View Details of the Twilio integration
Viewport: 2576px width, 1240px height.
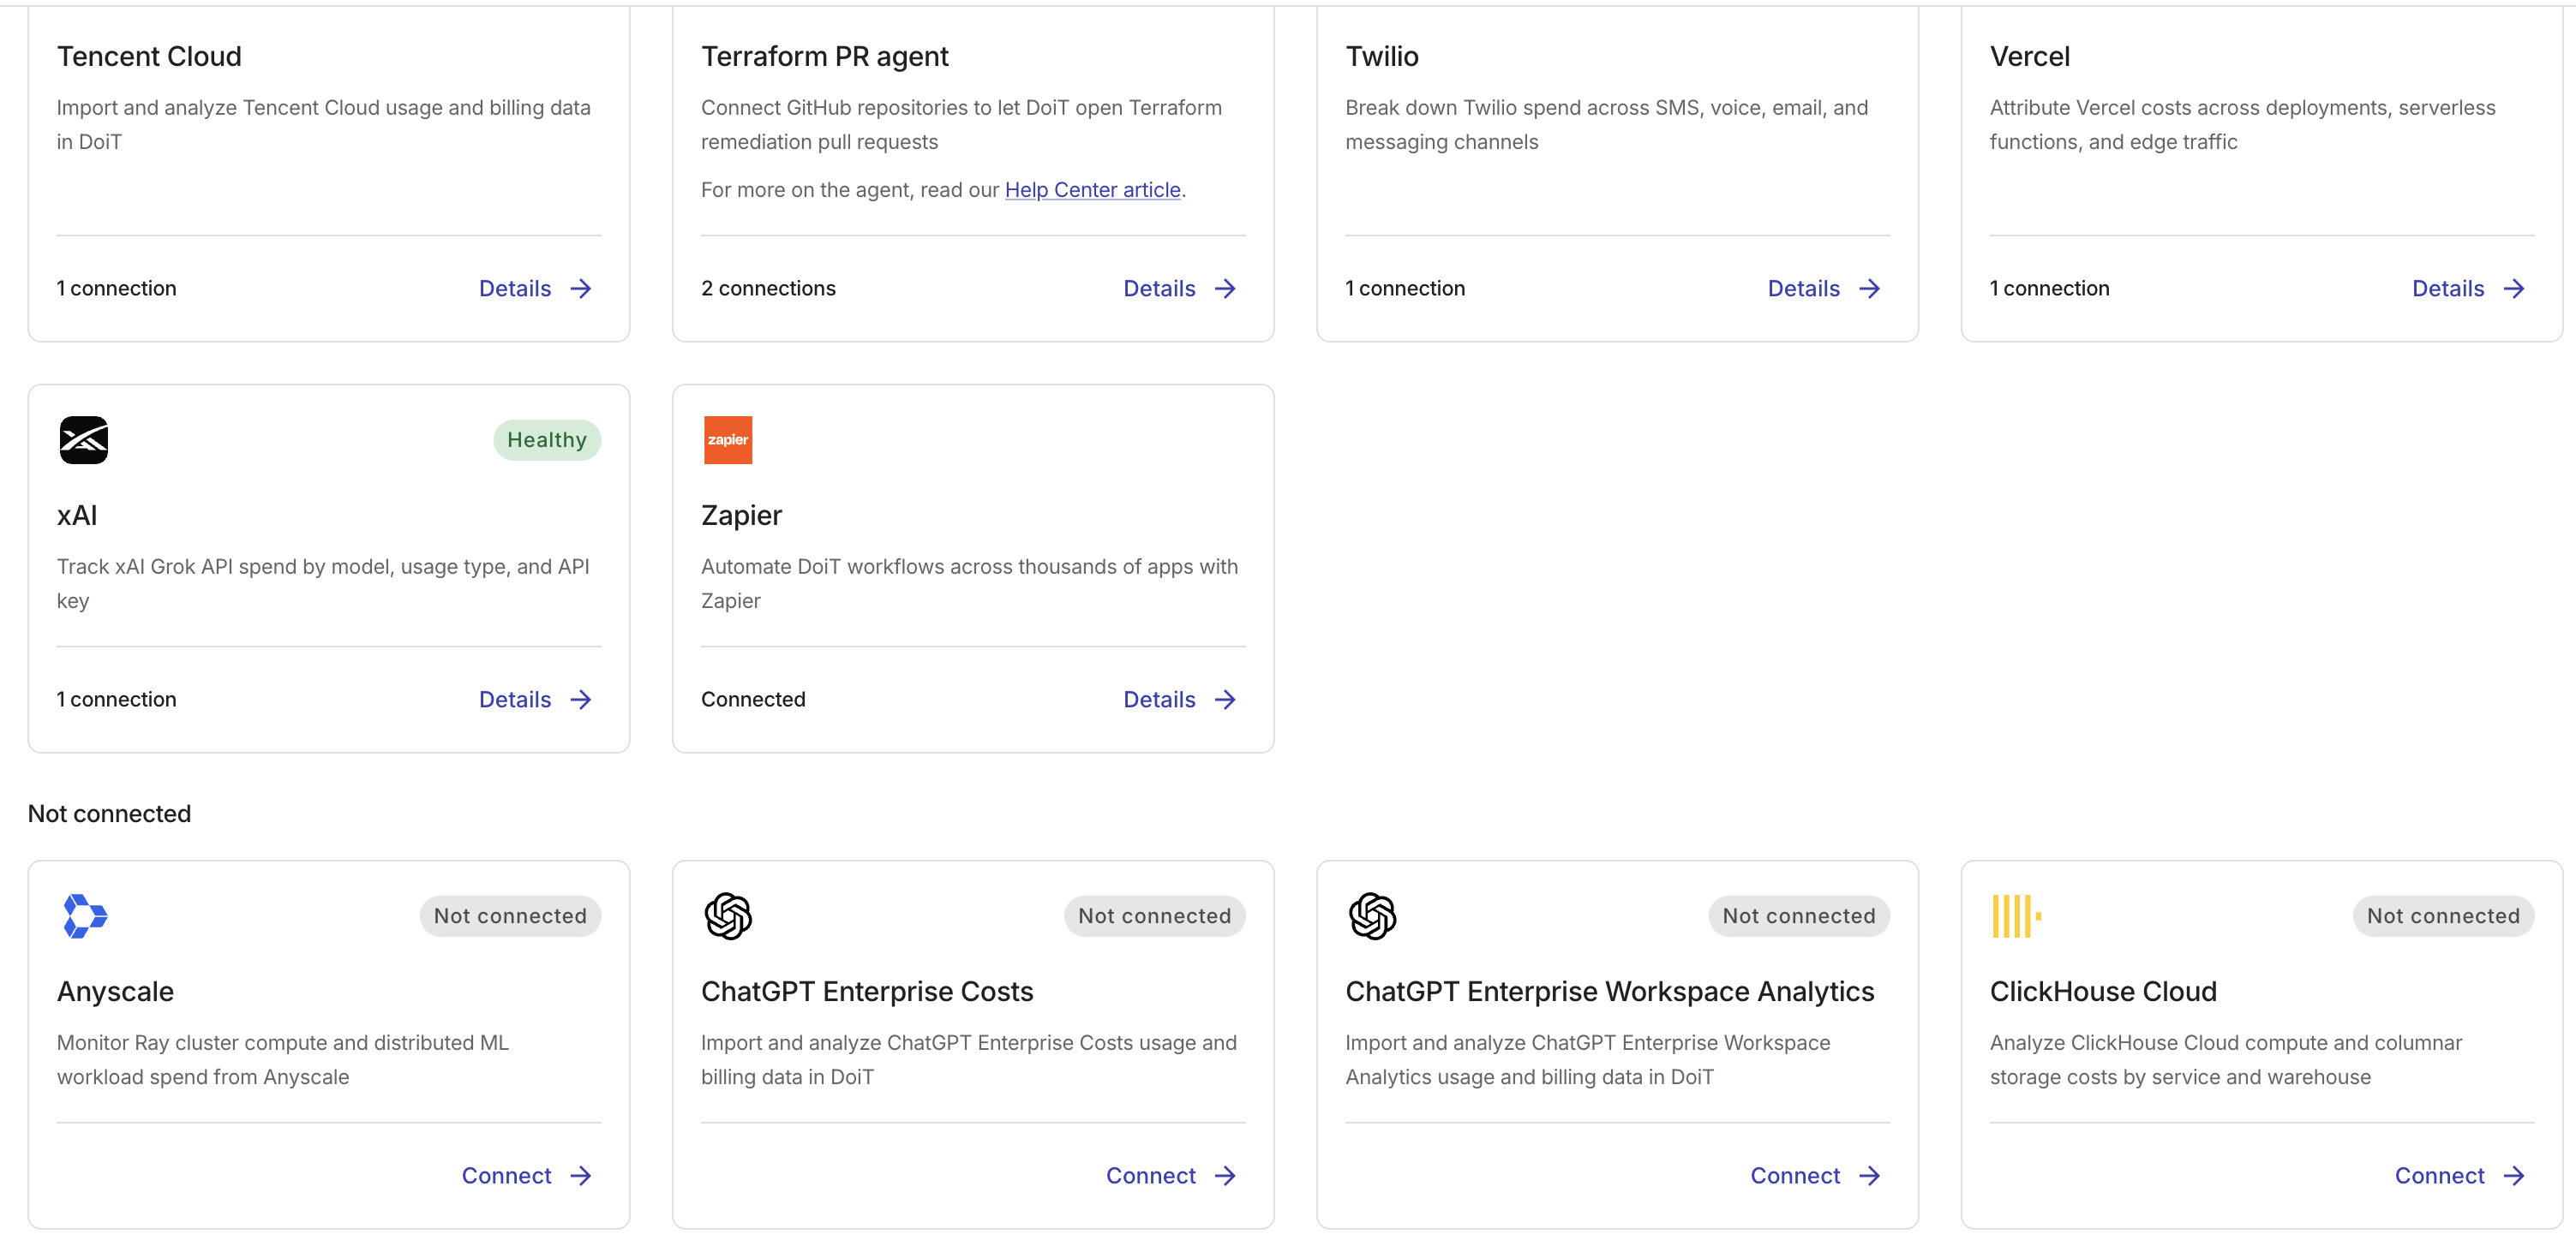tap(1824, 289)
